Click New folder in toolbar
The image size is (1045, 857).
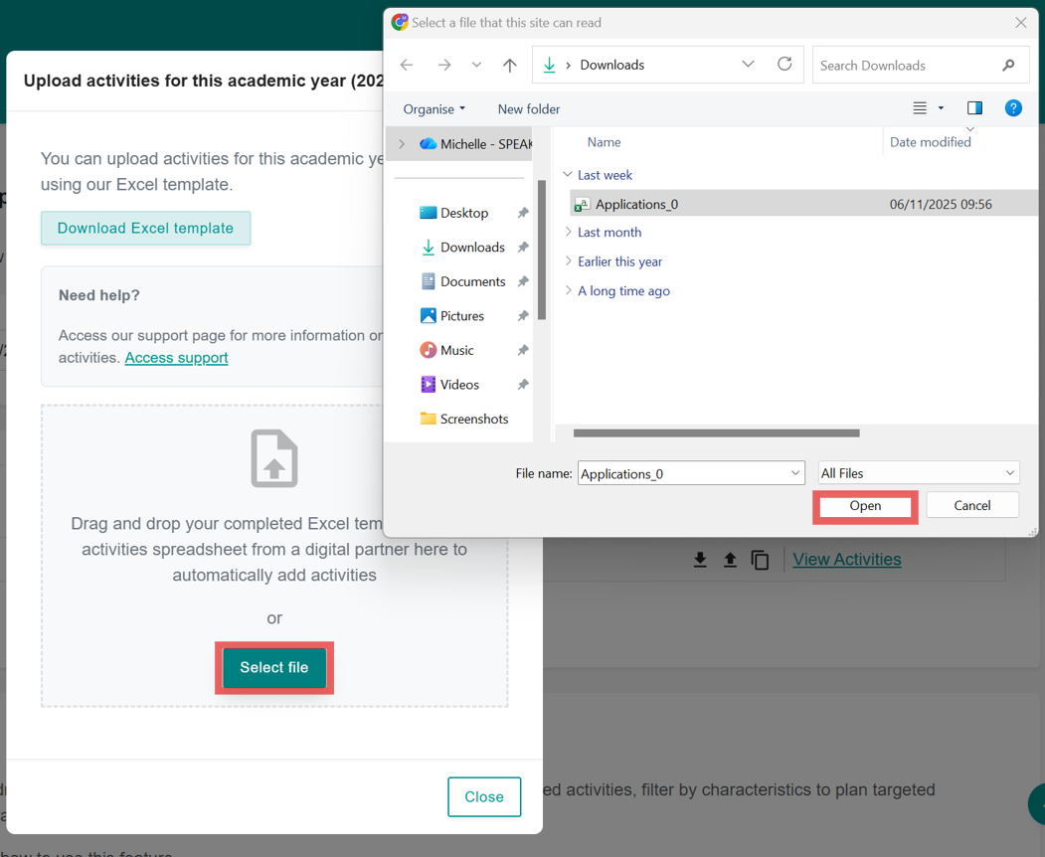tap(529, 109)
